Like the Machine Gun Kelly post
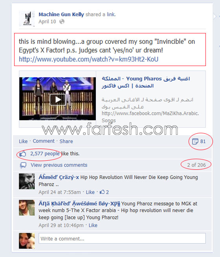 point(23,141)
